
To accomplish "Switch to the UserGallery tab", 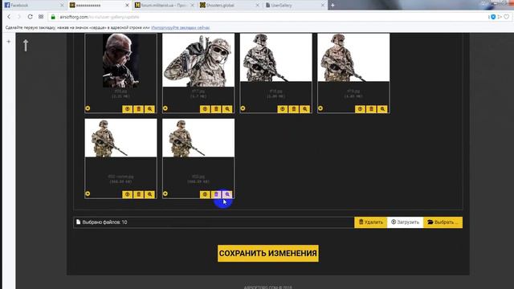I will pos(295,5).
